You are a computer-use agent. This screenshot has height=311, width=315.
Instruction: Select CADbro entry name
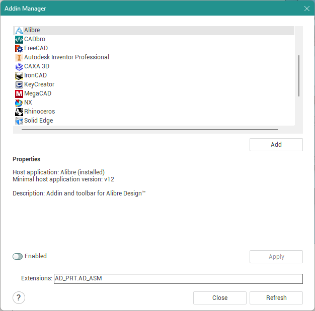pyautogui.click(x=35, y=39)
